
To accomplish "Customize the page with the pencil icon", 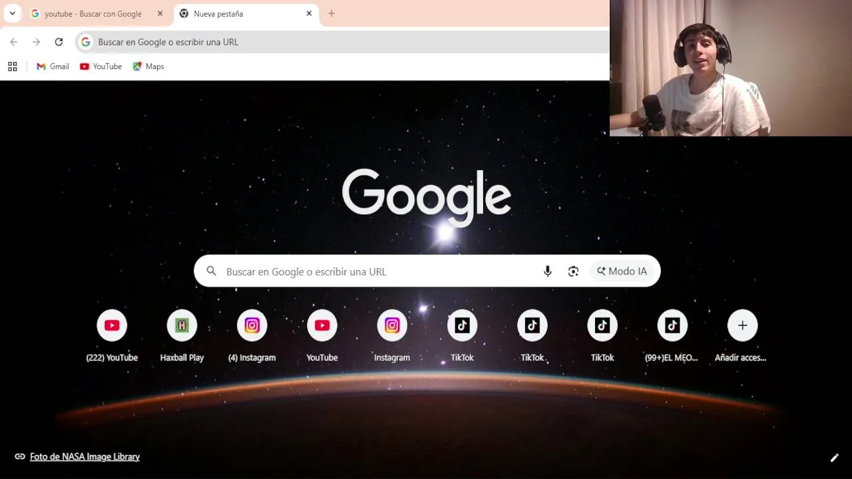I will pyautogui.click(x=834, y=458).
